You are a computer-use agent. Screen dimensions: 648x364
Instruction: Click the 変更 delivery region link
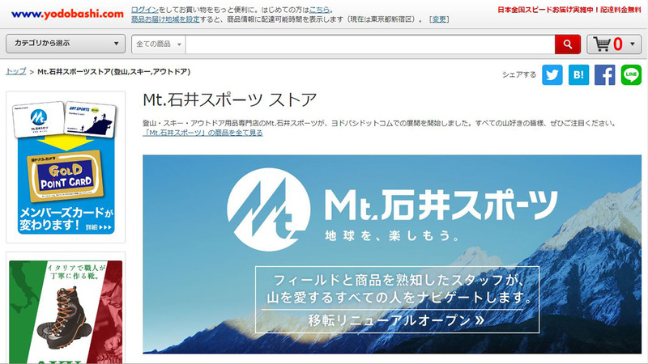[x=439, y=19]
